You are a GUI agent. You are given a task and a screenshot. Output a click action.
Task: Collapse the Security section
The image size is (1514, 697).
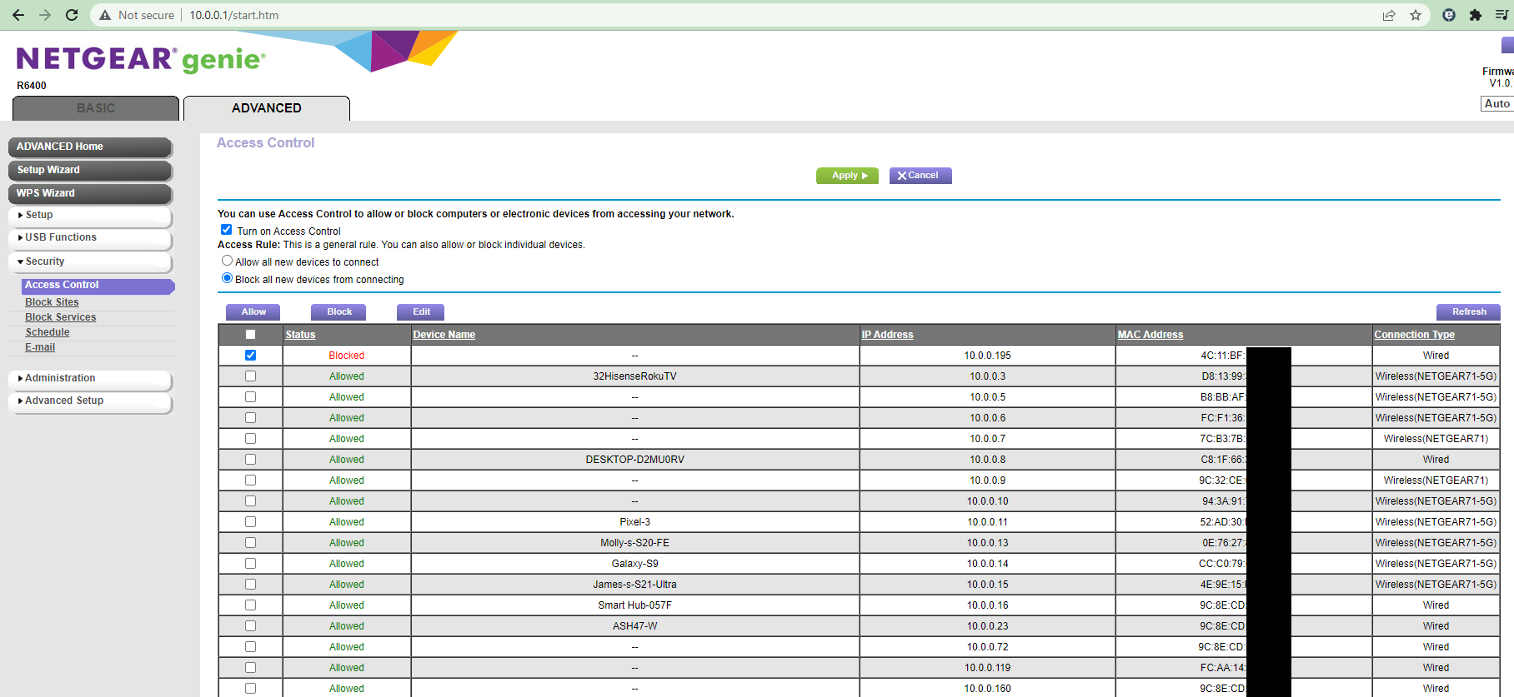90,261
